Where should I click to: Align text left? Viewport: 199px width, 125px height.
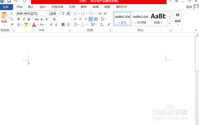[x=75, y=19]
